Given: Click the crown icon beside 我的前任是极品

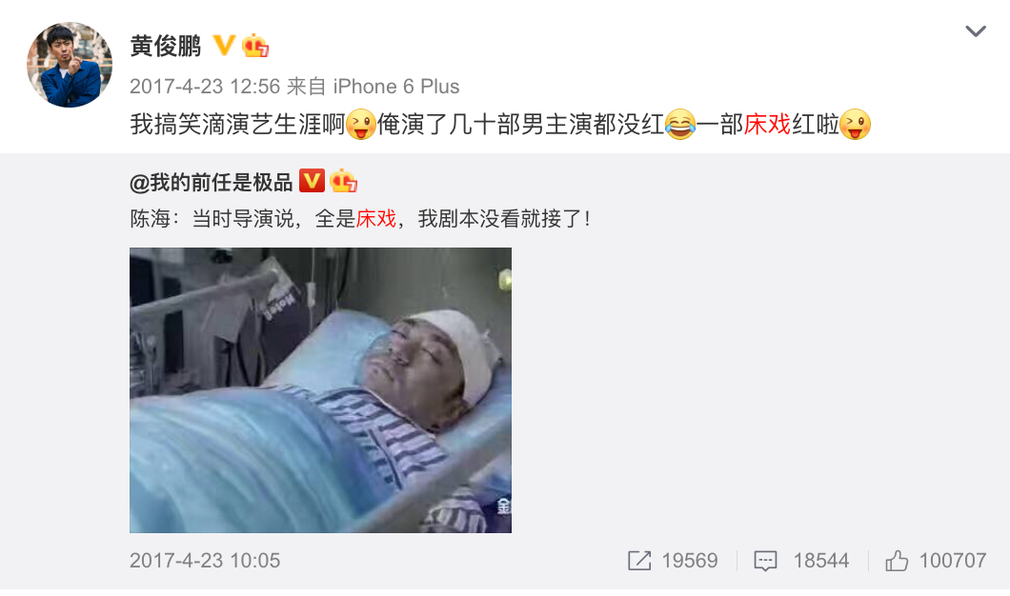Looking at the screenshot, I should point(343,182).
